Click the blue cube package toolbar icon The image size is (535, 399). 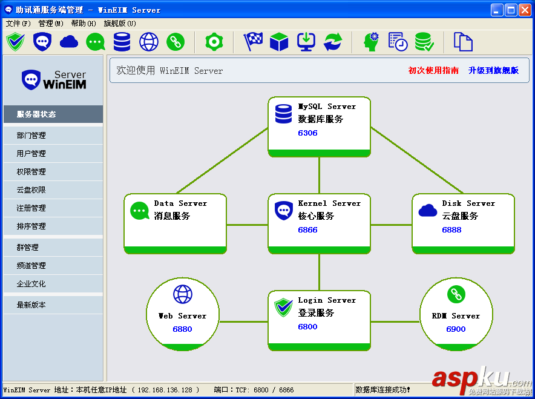(x=279, y=42)
